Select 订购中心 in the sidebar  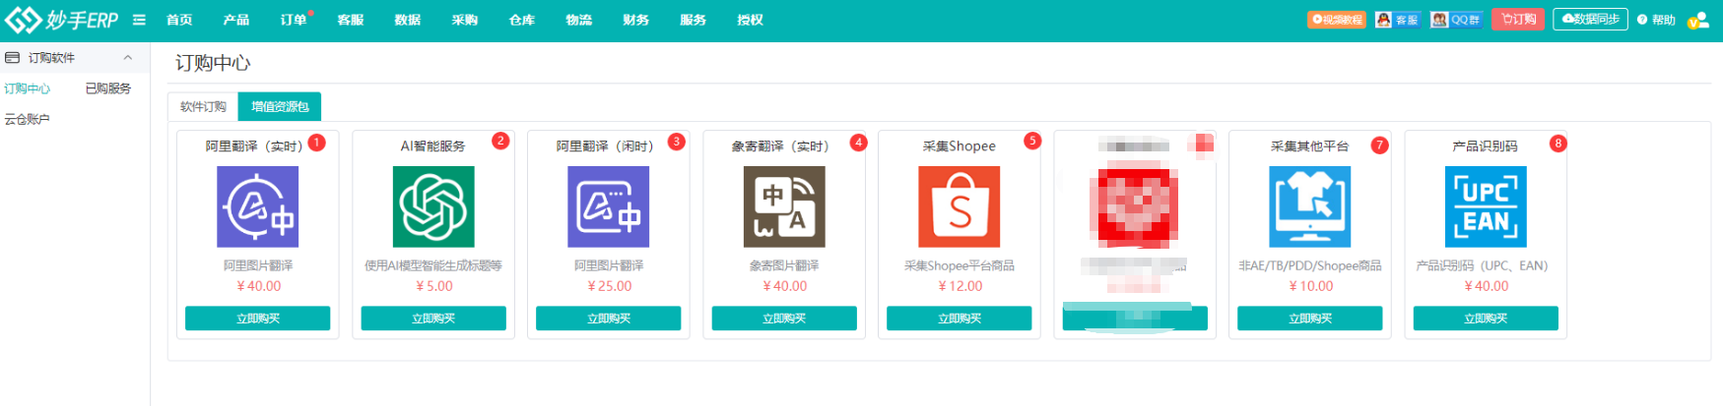(x=28, y=88)
